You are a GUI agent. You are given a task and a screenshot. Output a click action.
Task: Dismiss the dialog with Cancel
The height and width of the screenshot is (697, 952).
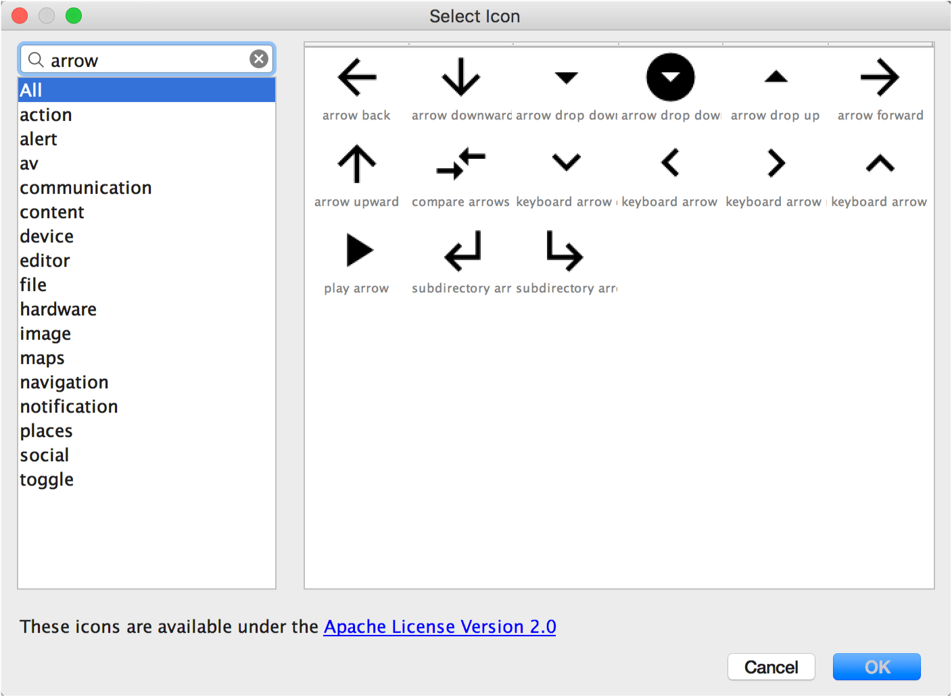point(771,667)
